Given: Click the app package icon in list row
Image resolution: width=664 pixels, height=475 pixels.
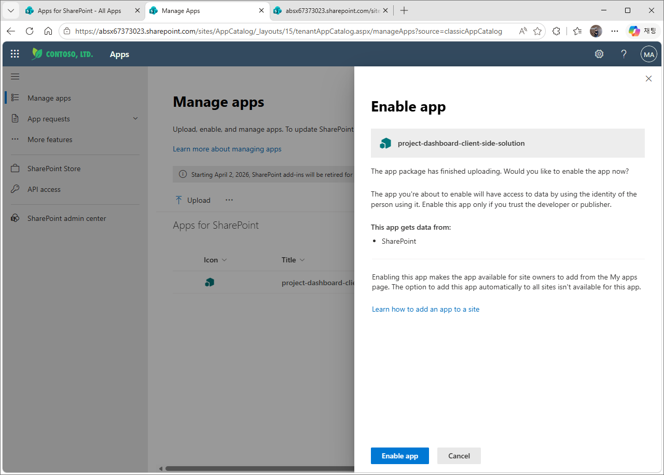Looking at the screenshot, I should click(210, 283).
